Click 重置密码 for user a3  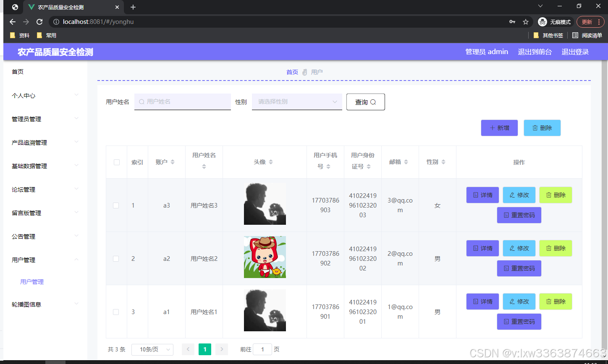(x=519, y=215)
